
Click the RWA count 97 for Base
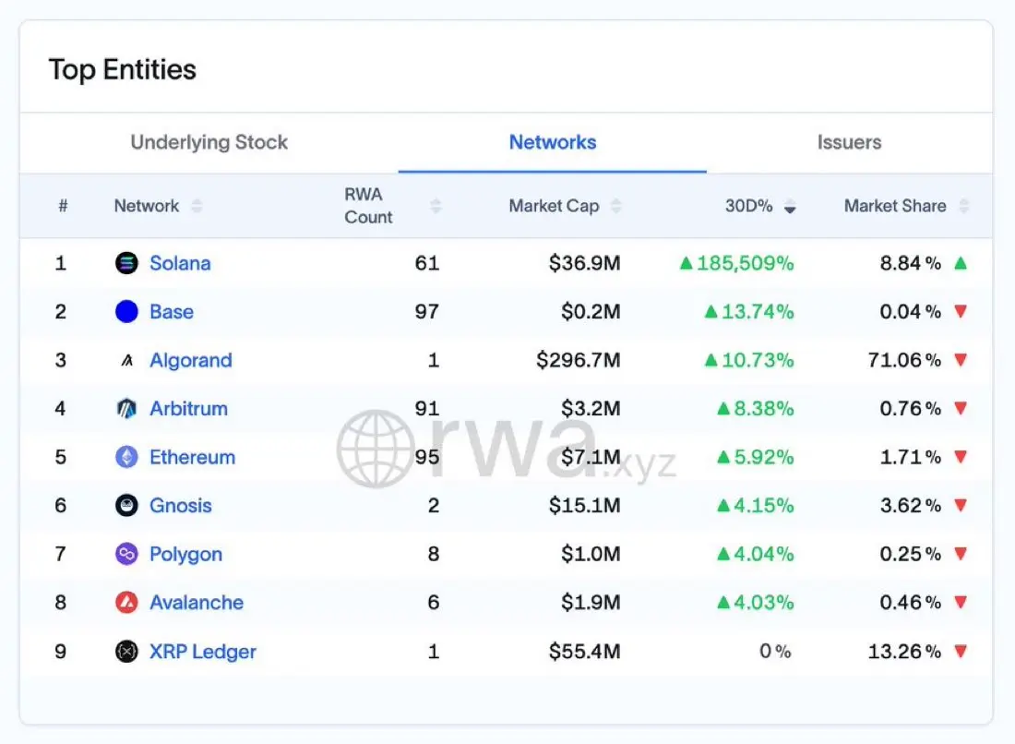[x=427, y=311]
